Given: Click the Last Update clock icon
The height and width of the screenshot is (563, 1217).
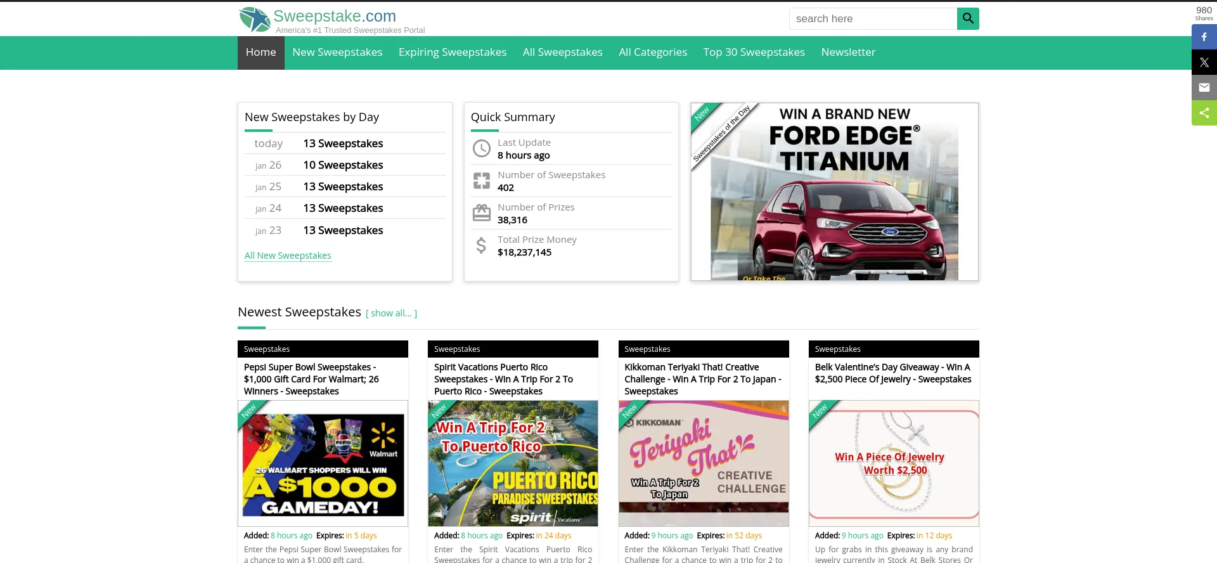Looking at the screenshot, I should point(482,148).
